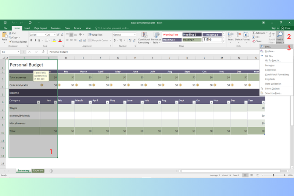Open the General number format dropdown
294x196 pixels.
[135, 35]
